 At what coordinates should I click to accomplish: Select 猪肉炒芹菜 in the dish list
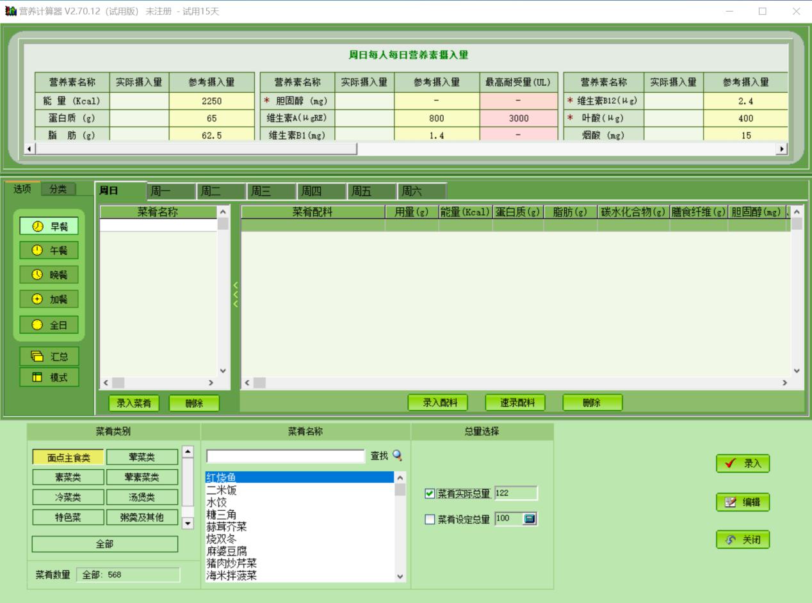point(299,563)
